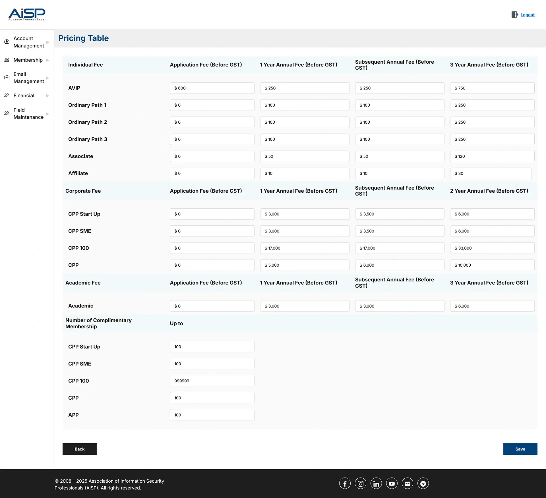The height and width of the screenshot is (498, 546).
Task: Click the YouTube footer icon
Action: click(x=392, y=483)
